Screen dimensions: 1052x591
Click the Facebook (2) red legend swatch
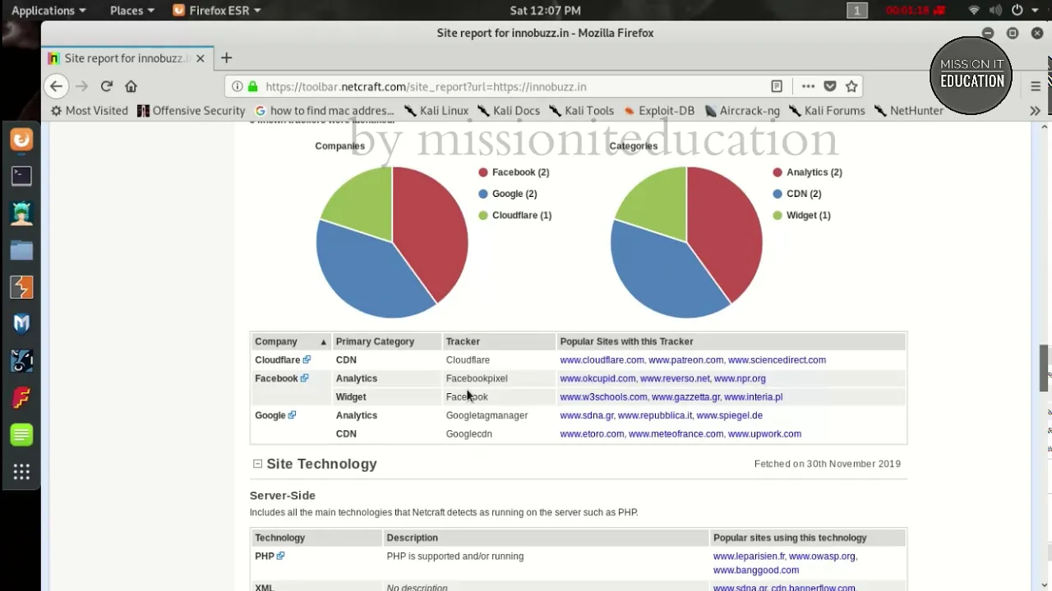coord(483,172)
